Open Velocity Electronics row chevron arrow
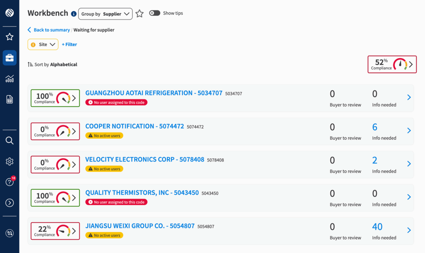The image size is (425, 253). tap(409, 164)
